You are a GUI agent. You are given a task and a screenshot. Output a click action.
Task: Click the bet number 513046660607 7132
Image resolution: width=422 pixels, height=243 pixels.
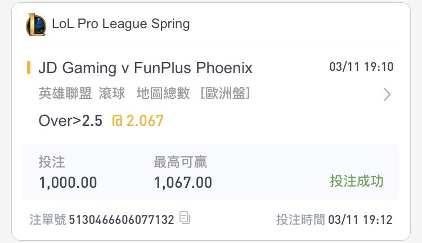(122, 219)
